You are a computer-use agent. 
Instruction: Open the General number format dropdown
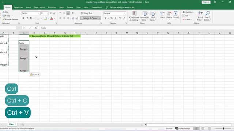coord(125,13)
